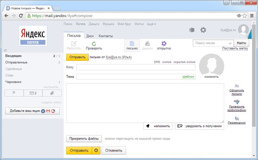Click the Яндекс почта logo

click(x=33, y=36)
